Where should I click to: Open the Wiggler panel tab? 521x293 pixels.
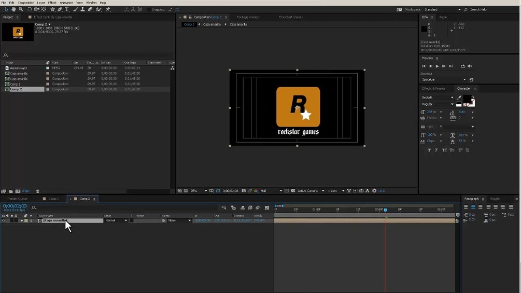point(495,199)
